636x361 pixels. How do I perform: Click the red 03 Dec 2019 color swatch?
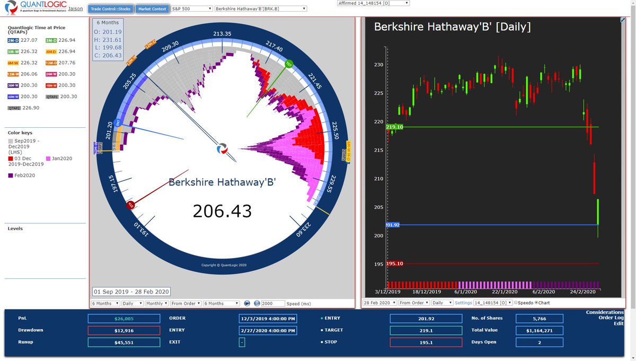tap(11, 159)
